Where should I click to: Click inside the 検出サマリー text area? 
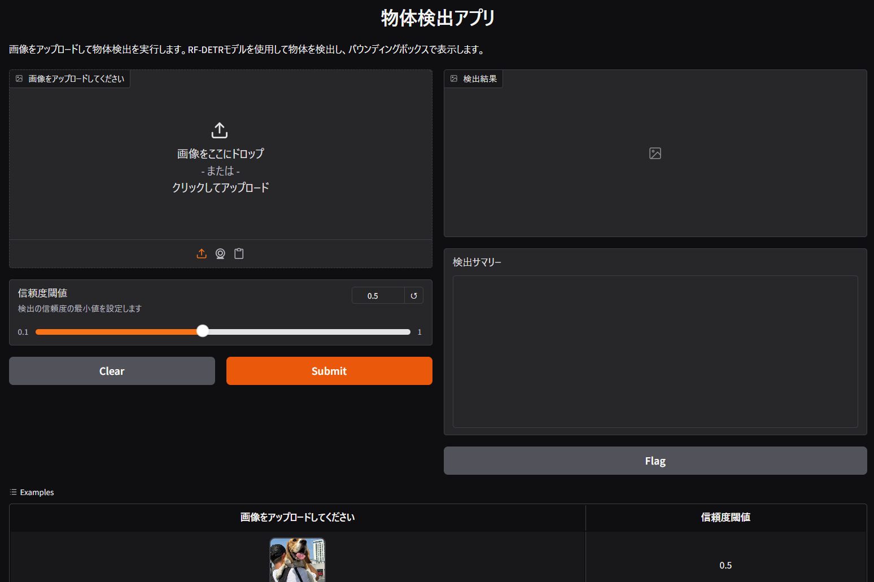[655, 351]
